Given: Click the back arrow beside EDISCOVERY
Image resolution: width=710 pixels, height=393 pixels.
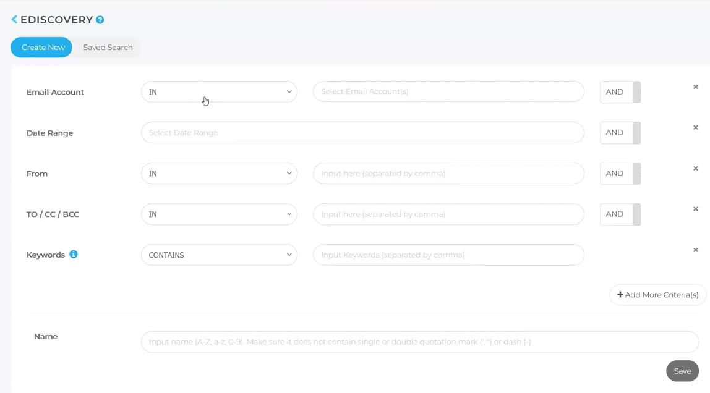Looking at the screenshot, I should pos(14,20).
